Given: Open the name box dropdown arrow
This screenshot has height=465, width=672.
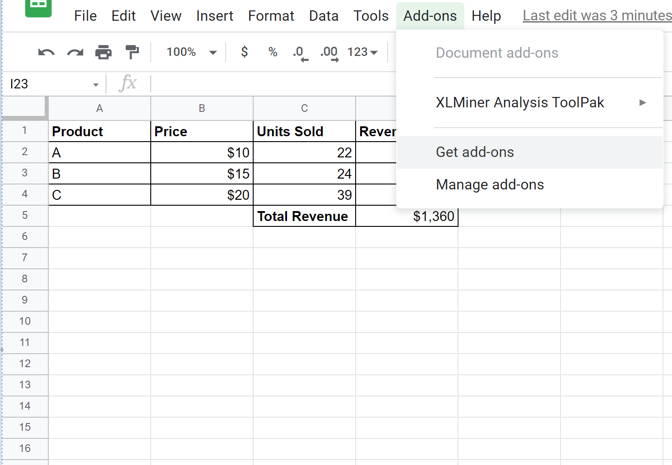Looking at the screenshot, I should tap(96, 85).
